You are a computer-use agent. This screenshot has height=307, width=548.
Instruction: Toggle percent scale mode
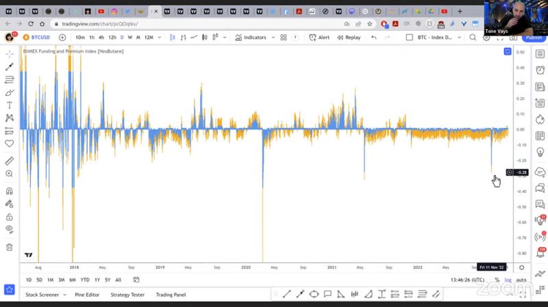click(x=497, y=280)
